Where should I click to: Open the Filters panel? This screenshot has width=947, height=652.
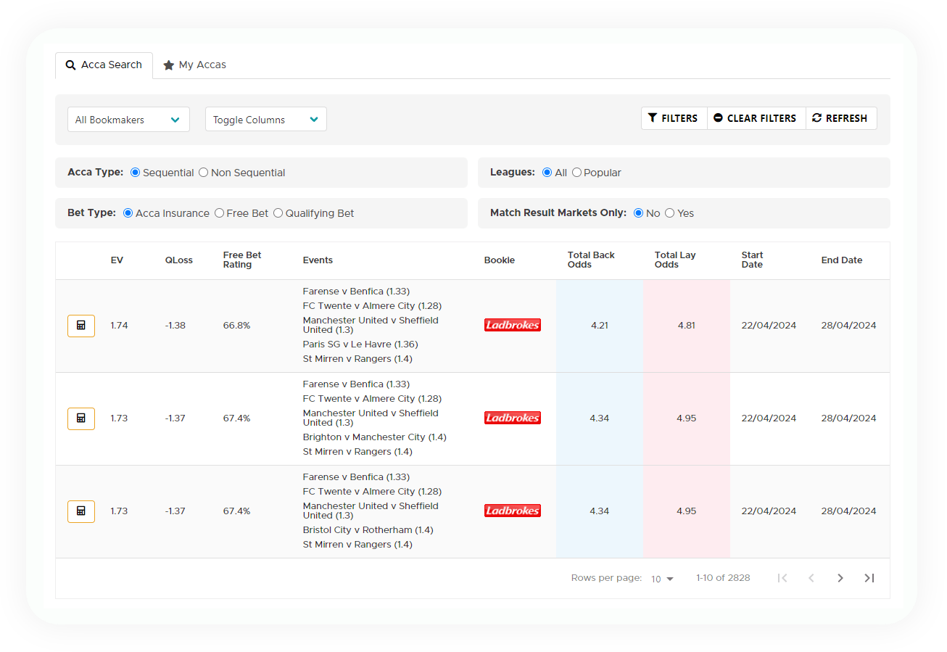(x=674, y=118)
